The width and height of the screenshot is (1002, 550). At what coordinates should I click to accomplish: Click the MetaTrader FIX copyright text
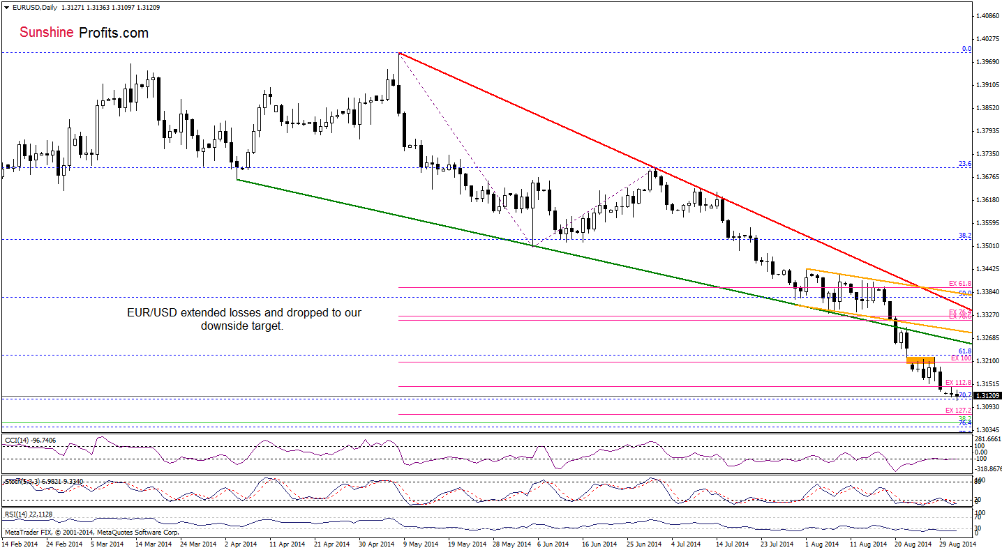(x=91, y=532)
